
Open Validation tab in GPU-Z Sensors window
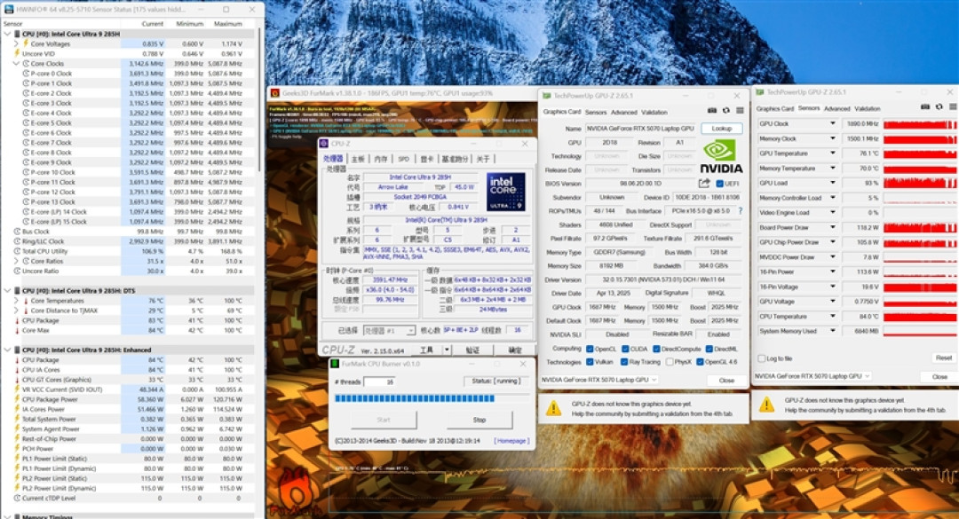click(868, 109)
